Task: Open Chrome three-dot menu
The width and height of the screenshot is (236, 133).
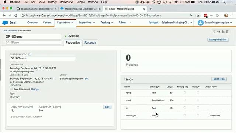Action: (232, 16)
